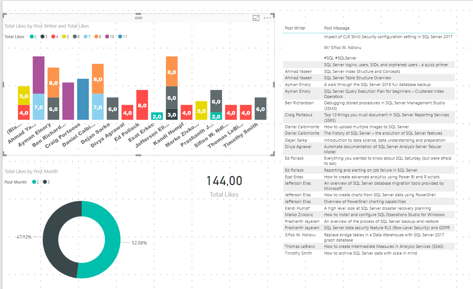The width and height of the screenshot is (473, 289).
Task: Sort table by Post Writer column header
Action: point(295,28)
